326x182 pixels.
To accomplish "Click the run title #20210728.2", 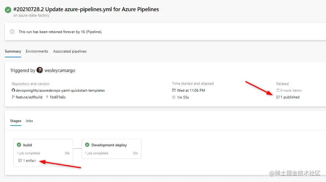I will pos(86,9).
